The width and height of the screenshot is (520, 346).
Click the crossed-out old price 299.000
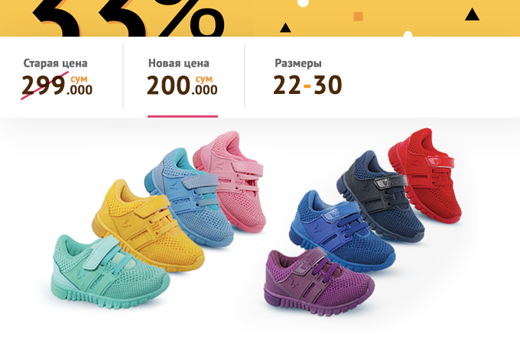point(57,86)
